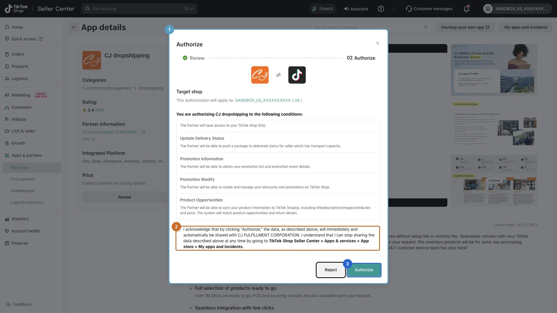Open the Assistant sparkle button
557x313 pixels.
click(x=356, y=9)
